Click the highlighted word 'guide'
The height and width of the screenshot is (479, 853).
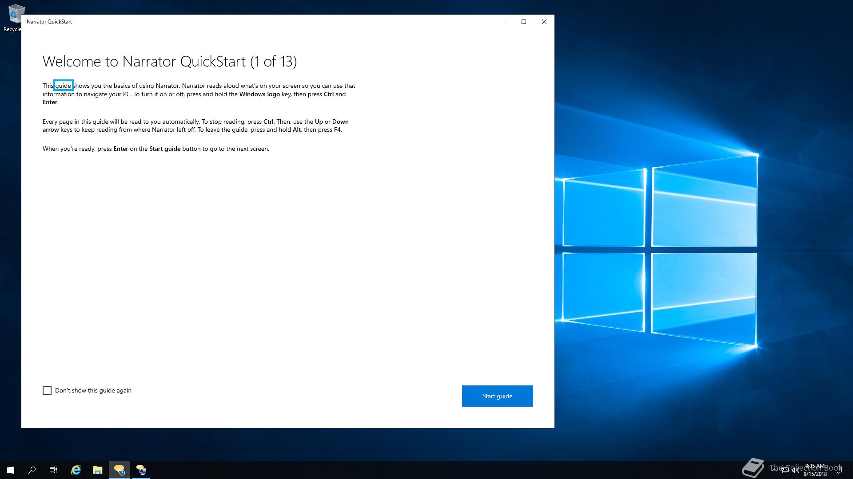point(63,86)
